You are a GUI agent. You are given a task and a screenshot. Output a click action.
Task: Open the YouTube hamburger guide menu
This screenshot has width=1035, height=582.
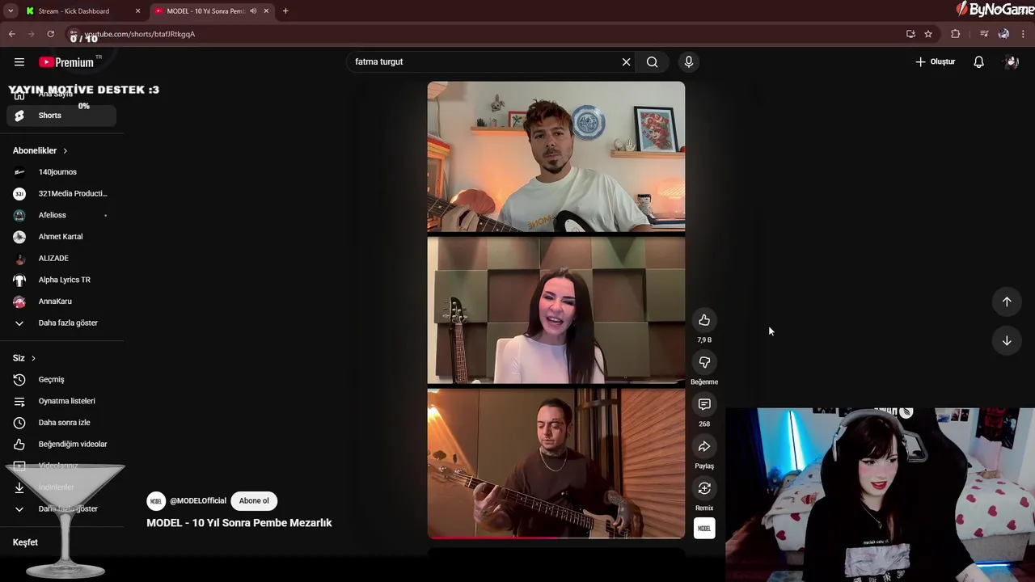[19, 61]
